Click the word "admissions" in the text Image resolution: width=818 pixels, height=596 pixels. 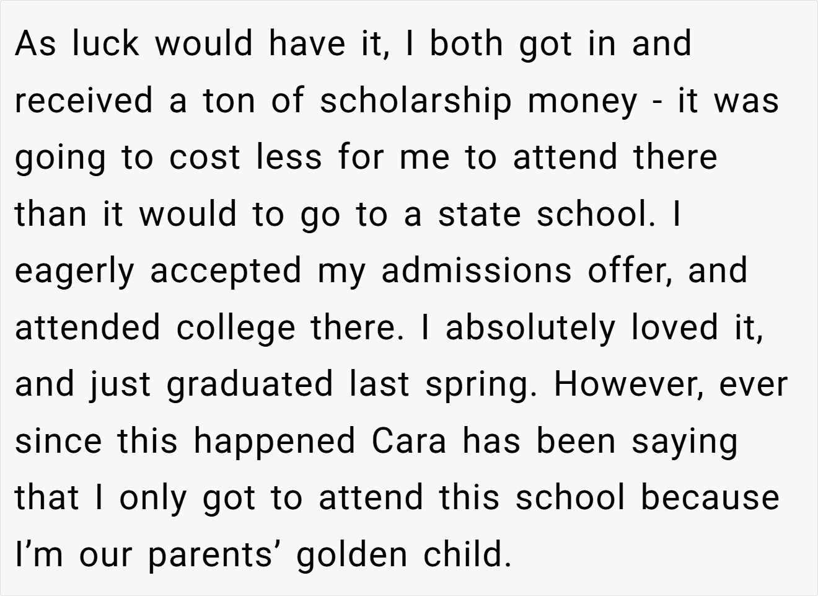[476, 271]
